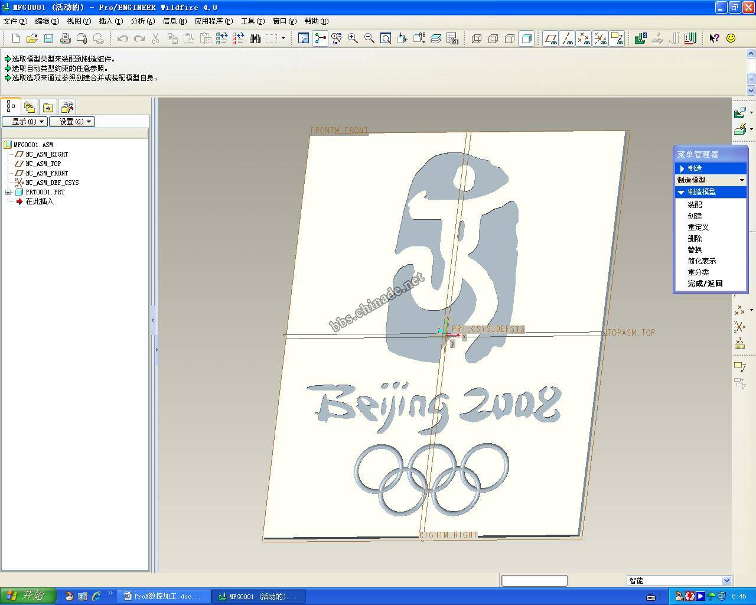Click the saved view list icon
756x605 pixels.
(x=419, y=38)
